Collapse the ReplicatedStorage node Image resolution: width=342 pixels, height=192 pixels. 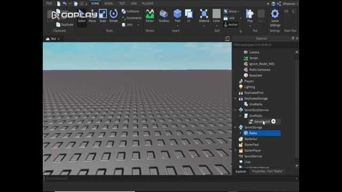[x=235, y=98]
